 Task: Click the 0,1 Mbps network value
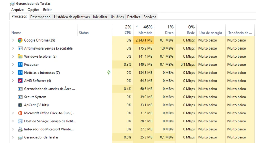[188, 65]
